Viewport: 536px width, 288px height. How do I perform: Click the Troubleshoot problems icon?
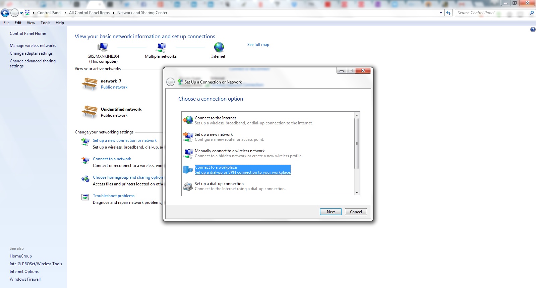tap(85, 197)
